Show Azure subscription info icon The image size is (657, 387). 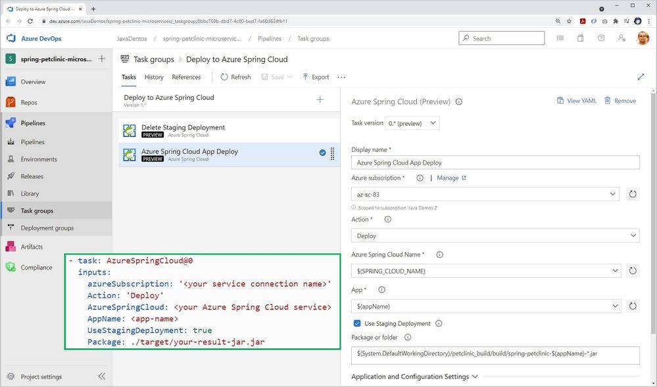[x=420, y=178]
